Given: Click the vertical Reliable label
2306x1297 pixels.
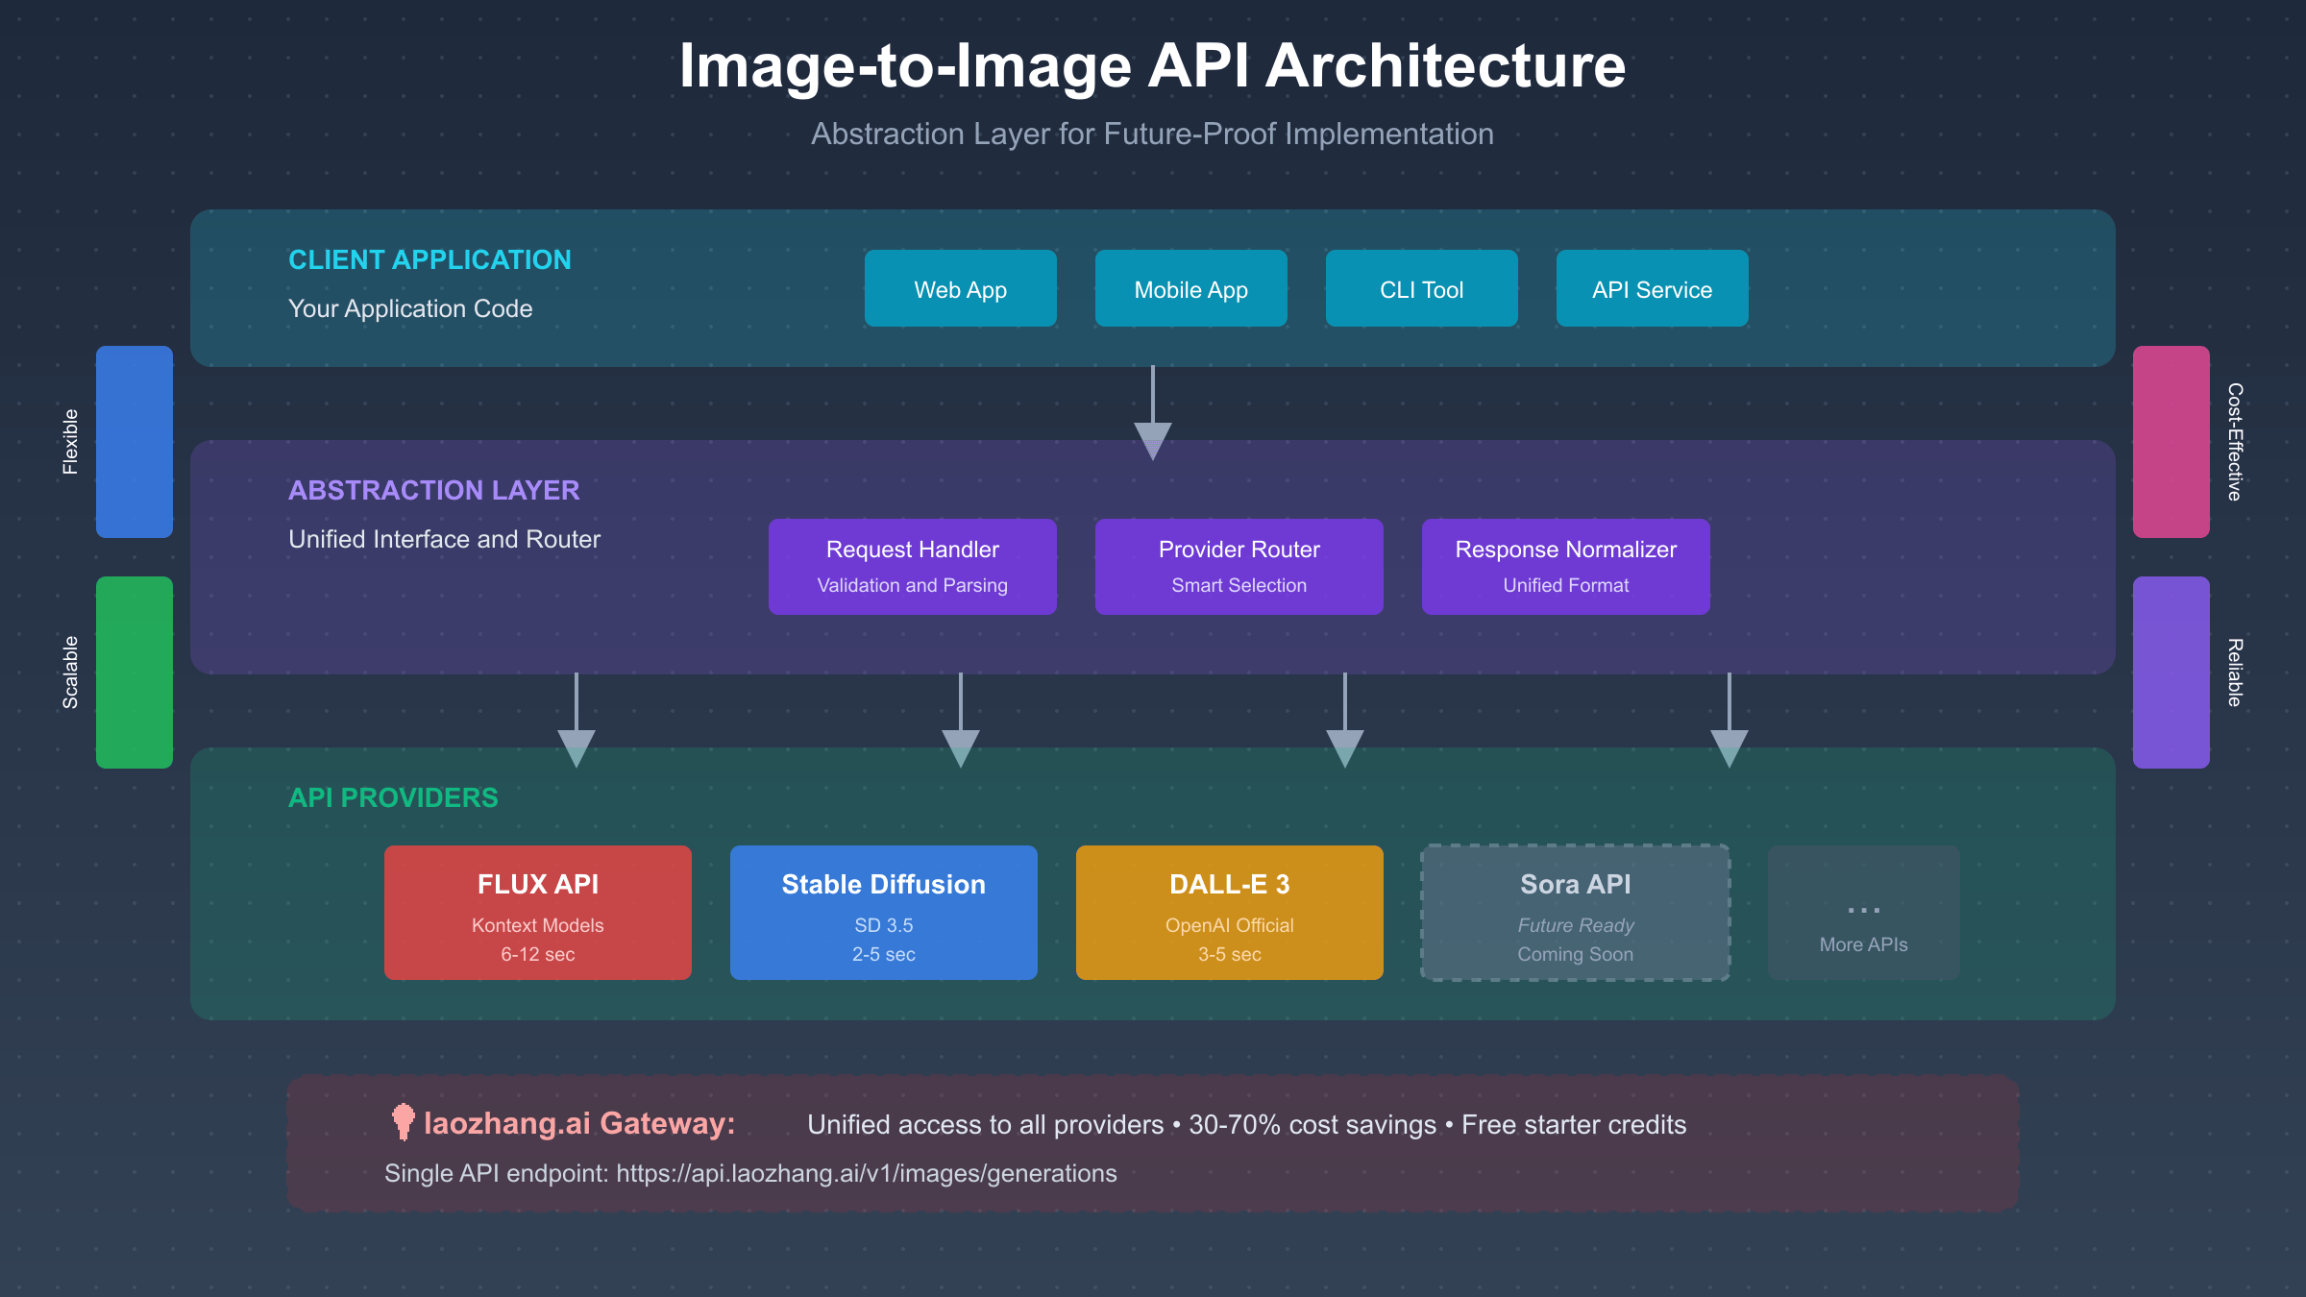Looking at the screenshot, I should 2235,673.
